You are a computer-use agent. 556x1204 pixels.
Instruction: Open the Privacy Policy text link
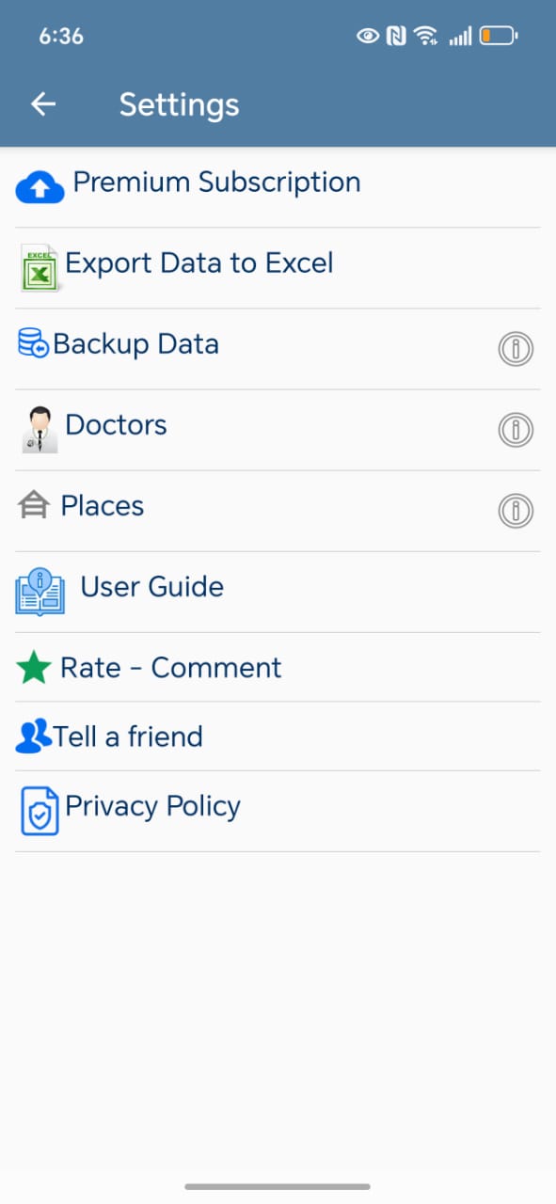[152, 806]
